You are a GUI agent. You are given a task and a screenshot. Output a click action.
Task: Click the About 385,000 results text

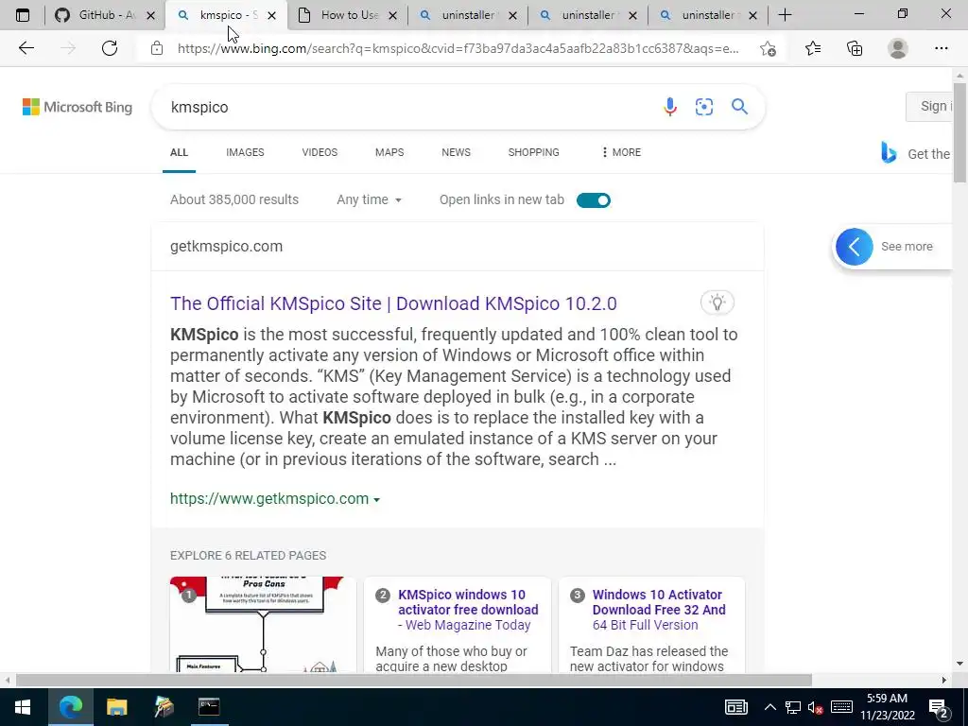pyautogui.click(x=234, y=199)
